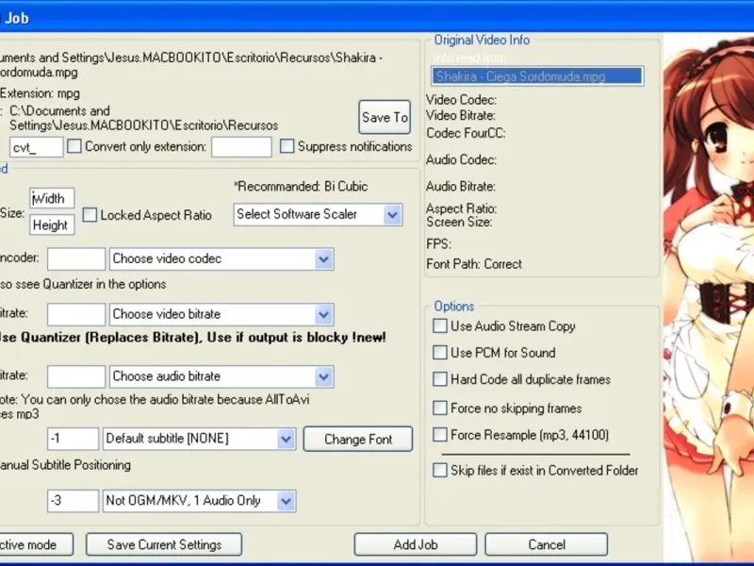Check Use PCM for Sound
754x566 pixels.
(x=439, y=352)
